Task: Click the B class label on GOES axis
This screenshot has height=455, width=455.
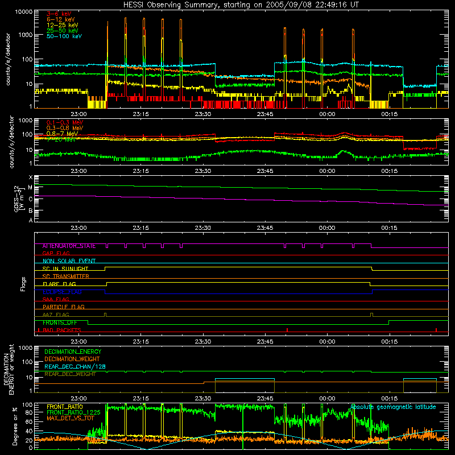Action: [x=31, y=210]
